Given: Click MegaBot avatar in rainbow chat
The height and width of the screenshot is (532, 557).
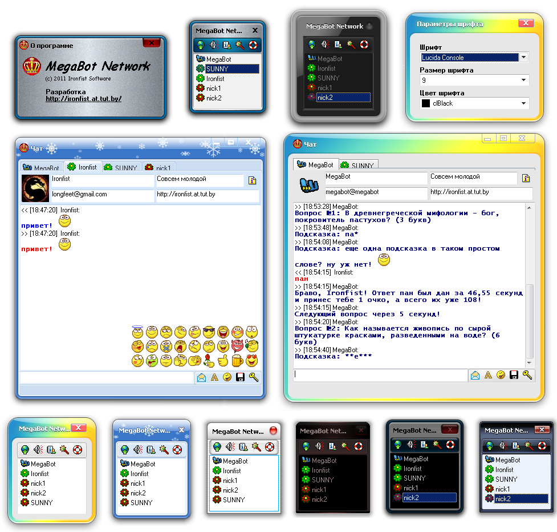Looking at the screenshot, I should pyautogui.click(x=309, y=185).
